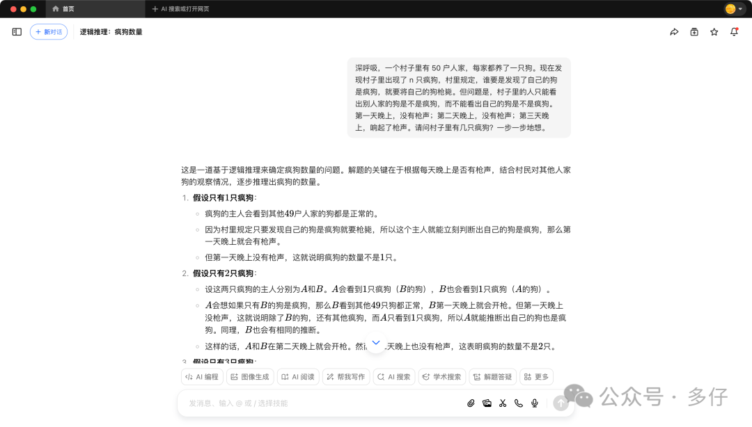Screen dimensions: 752x427
Task: Click heading 假设只有2只疯狗
Action: (x=223, y=273)
